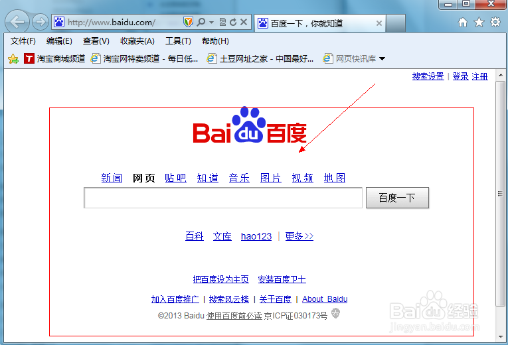Click 把百度设为主页 link
Viewport: 508px width, 345px height.
[x=220, y=279]
